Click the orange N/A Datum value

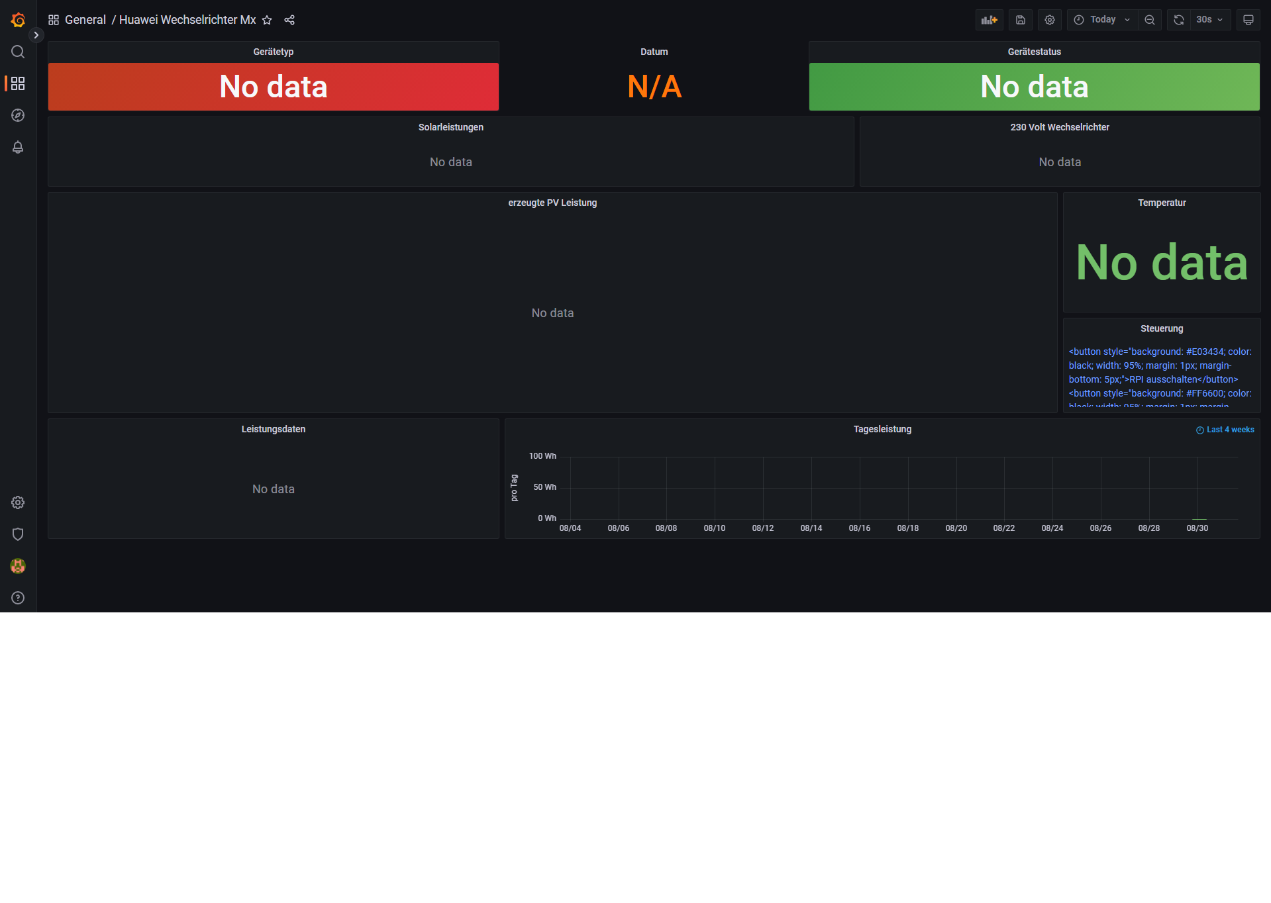[x=654, y=87]
